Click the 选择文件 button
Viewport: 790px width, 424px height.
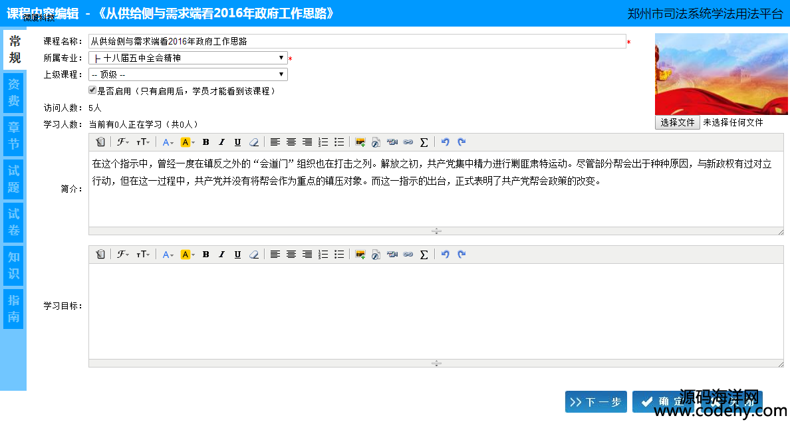[x=677, y=122]
